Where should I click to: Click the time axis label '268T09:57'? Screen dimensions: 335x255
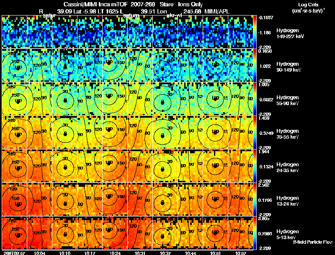point(14,253)
